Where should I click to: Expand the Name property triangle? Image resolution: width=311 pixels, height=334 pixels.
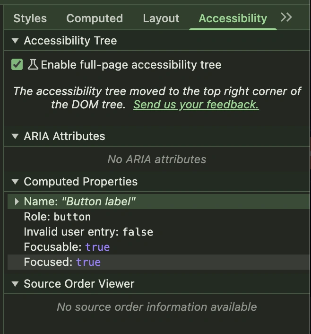coord(17,202)
